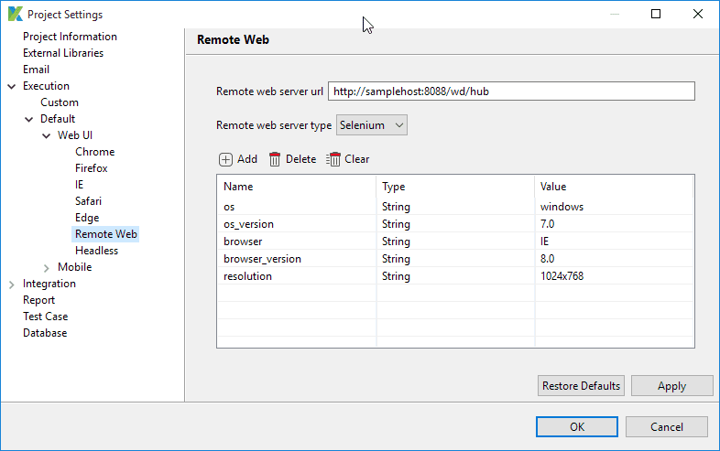This screenshot has height=451, width=720.
Task: Expand the Mobile tree node
Action: pyautogui.click(x=47, y=267)
